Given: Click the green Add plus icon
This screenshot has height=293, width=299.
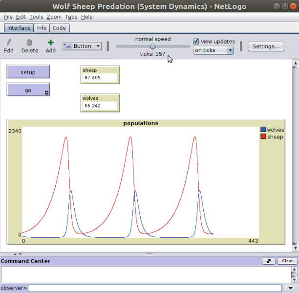Looking at the screenshot, I should point(50,43).
